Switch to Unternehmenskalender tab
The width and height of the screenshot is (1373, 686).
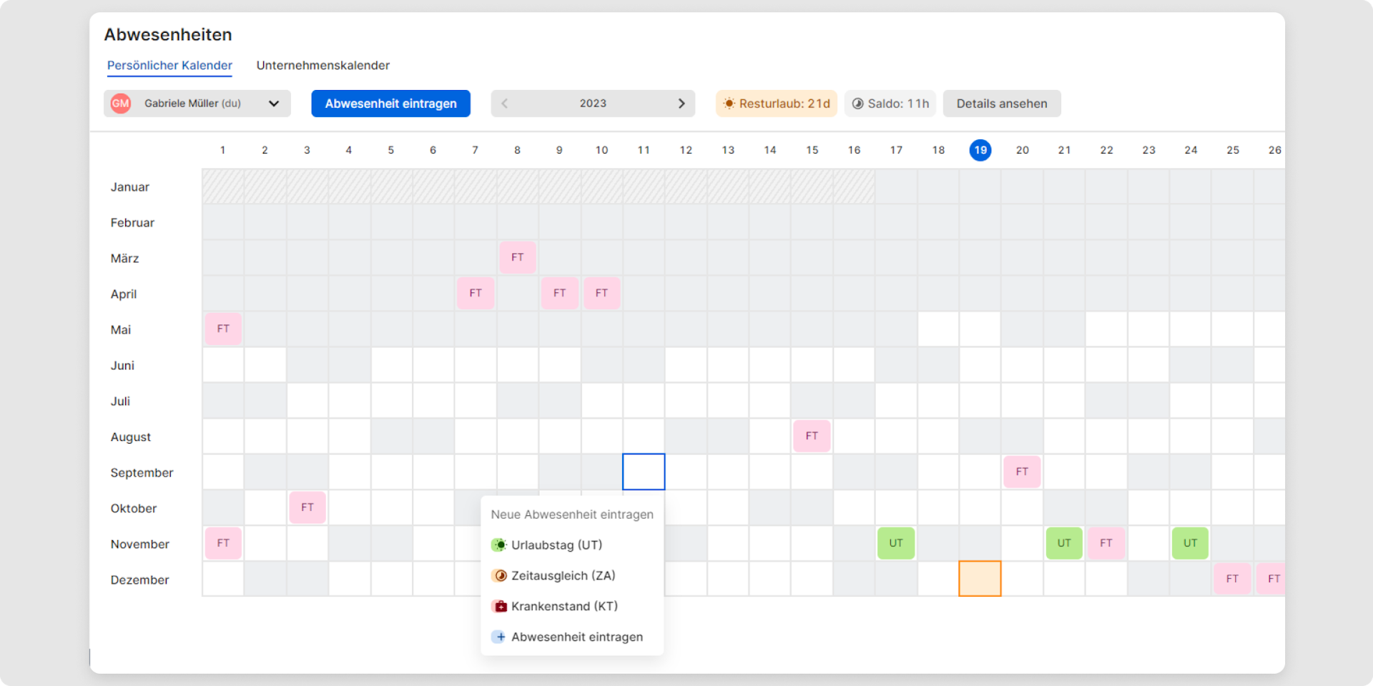[x=323, y=66]
